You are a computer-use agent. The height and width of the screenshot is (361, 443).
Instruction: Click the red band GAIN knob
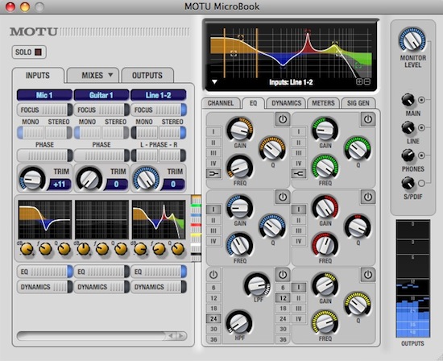tap(325, 208)
